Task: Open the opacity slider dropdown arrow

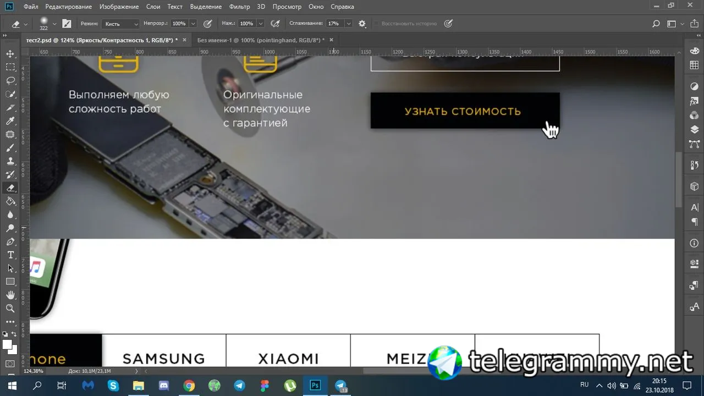Action: (193, 24)
